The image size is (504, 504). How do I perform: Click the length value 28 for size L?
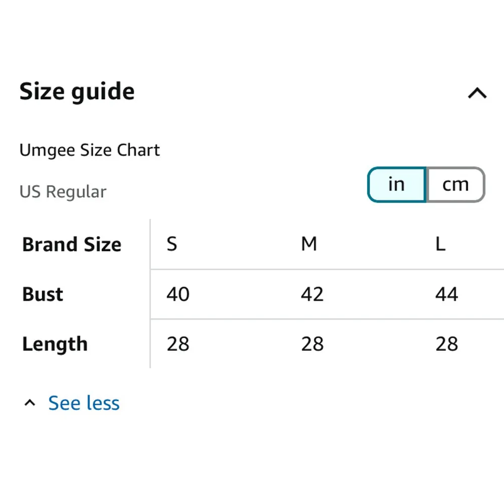(x=447, y=344)
